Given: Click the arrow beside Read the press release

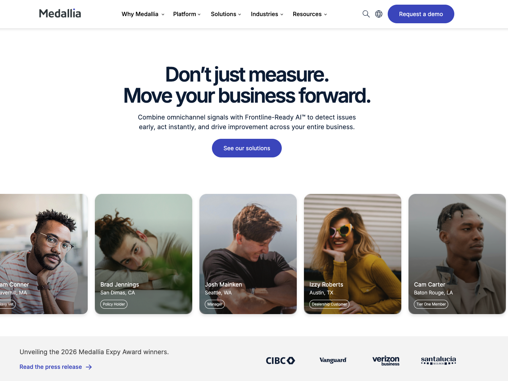Looking at the screenshot, I should 89,367.
